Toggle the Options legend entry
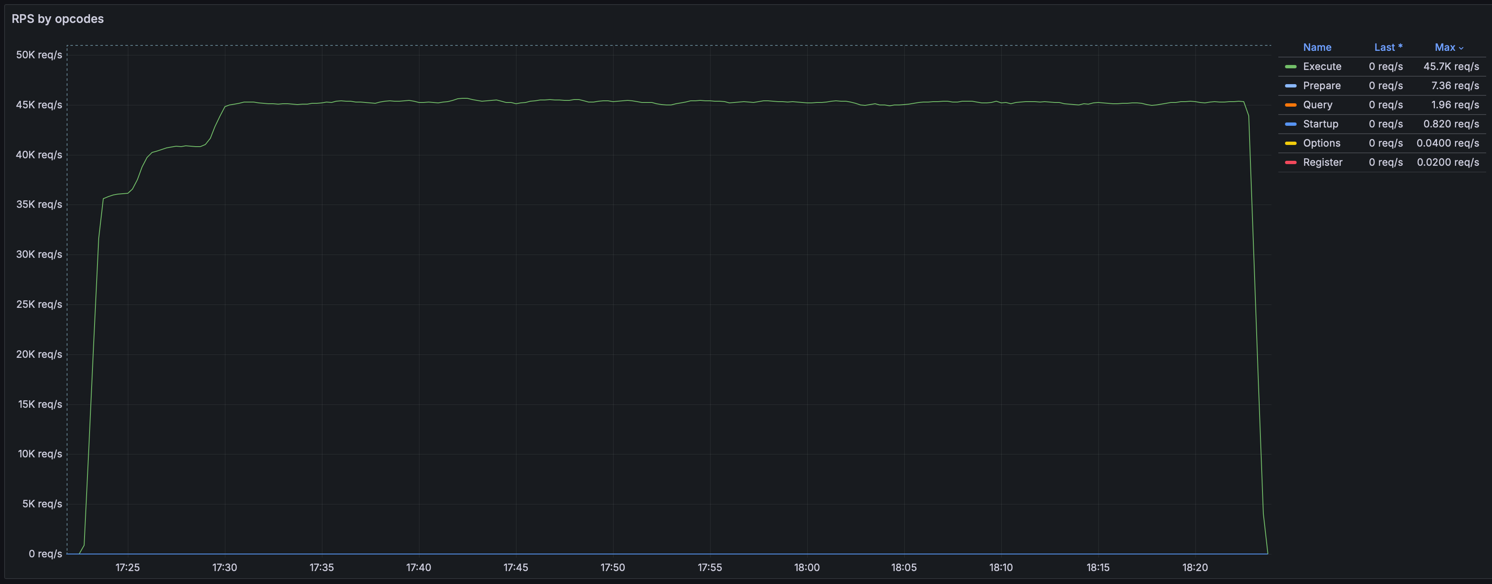 [x=1322, y=143]
